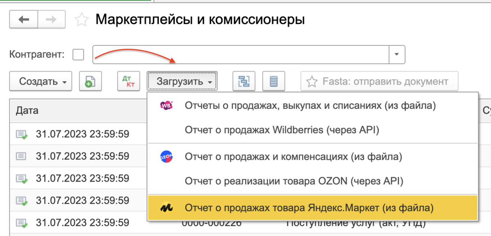Click Fasta: отправить документ button
The height and width of the screenshot is (236, 491).
[x=379, y=81]
